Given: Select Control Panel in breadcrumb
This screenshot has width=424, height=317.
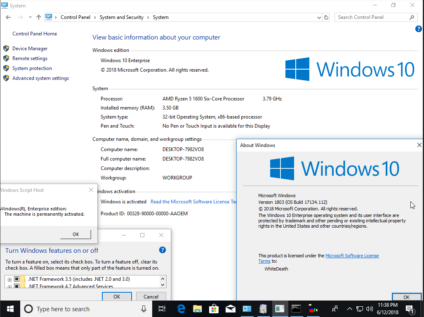Looking at the screenshot, I should (75, 17).
